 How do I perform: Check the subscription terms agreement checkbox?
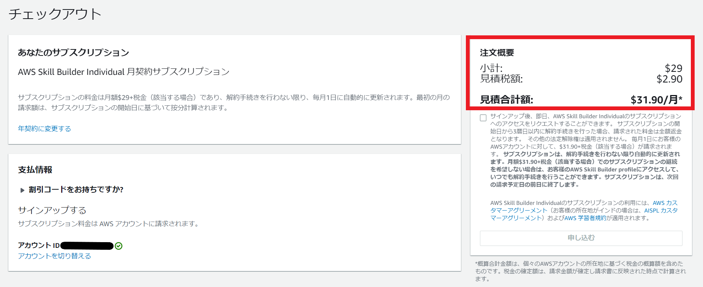click(483, 118)
